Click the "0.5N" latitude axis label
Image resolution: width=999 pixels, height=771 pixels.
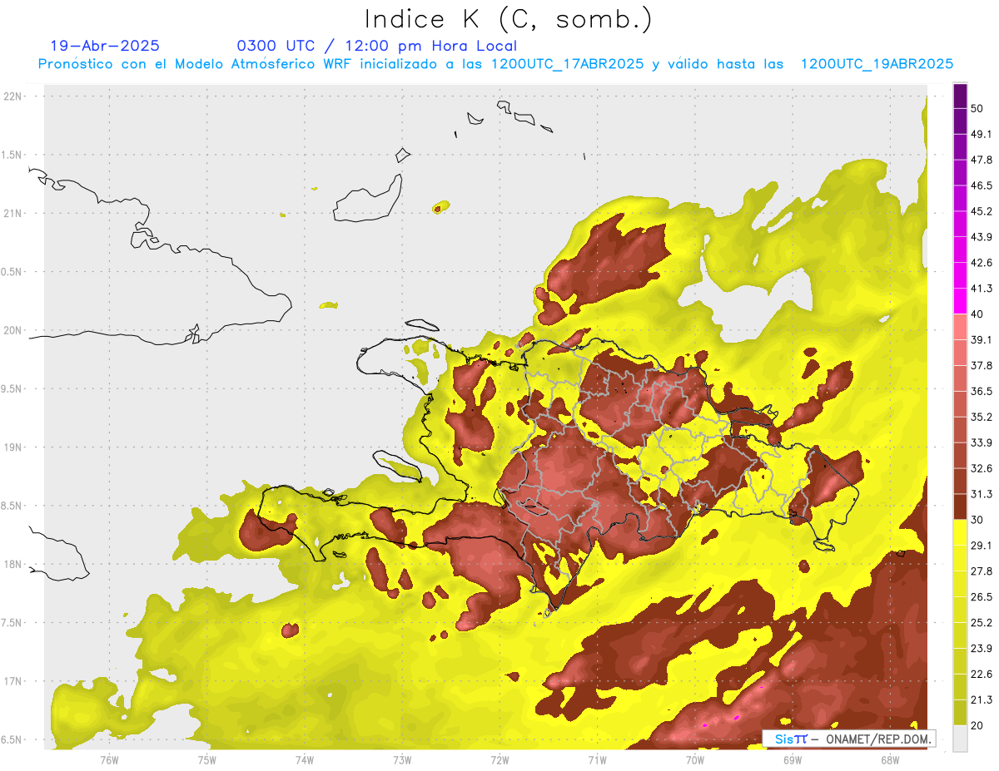[12, 272]
